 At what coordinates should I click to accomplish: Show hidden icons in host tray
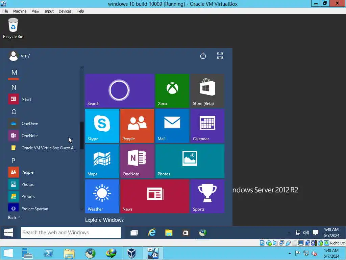click(x=290, y=253)
